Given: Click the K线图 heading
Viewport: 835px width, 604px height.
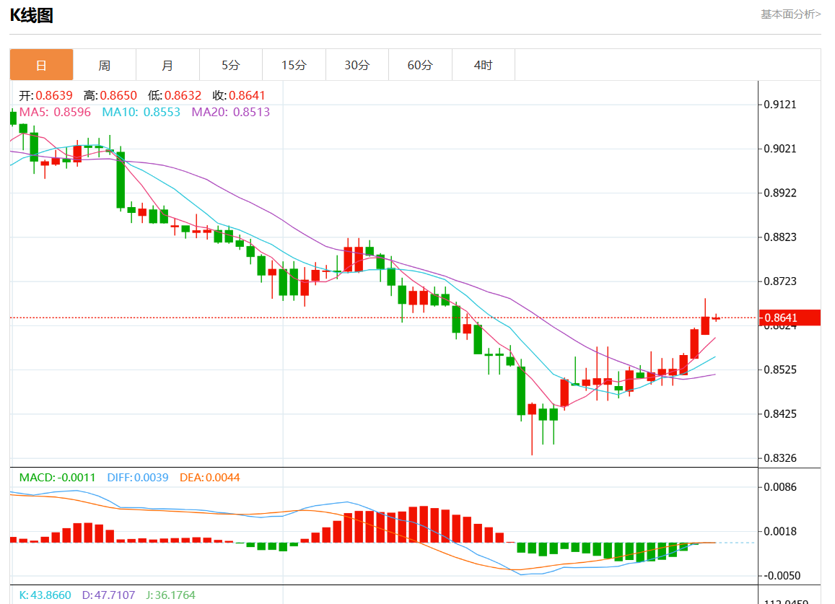Looking at the screenshot, I should click(x=32, y=15).
